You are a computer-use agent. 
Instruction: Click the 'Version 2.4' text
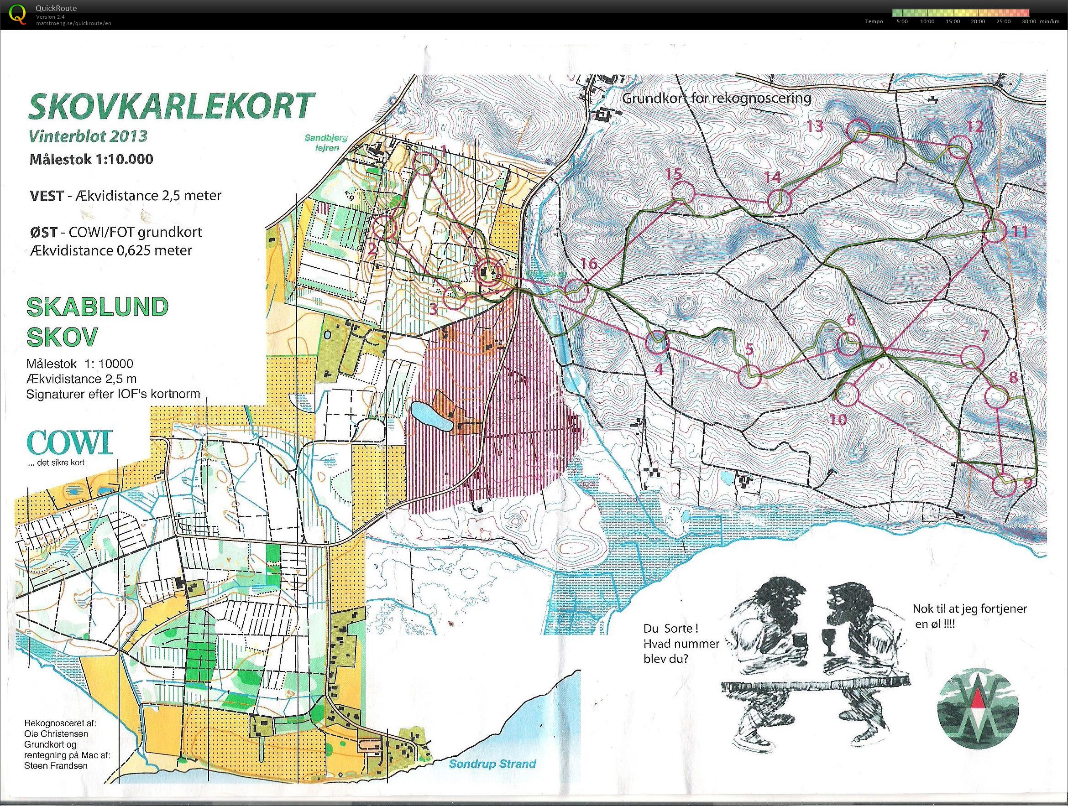pos(50,17)
